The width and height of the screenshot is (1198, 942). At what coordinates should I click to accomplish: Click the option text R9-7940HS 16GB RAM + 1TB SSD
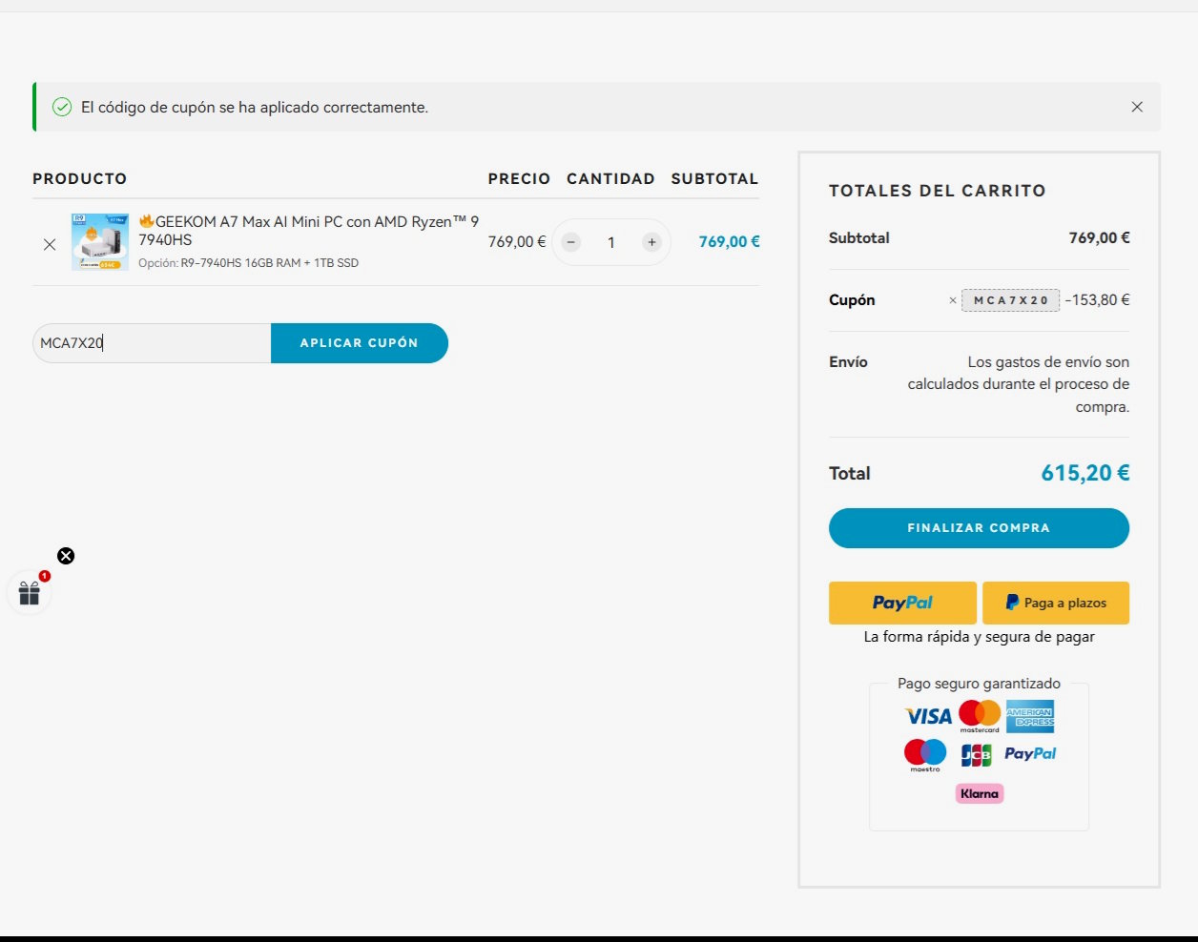point(270,263)
